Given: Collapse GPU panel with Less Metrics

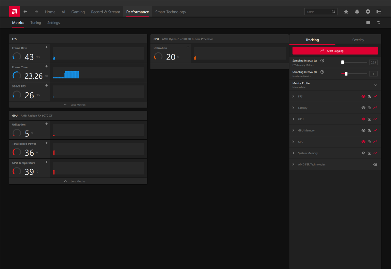Looking at the screenshot, I should (78, 181).
